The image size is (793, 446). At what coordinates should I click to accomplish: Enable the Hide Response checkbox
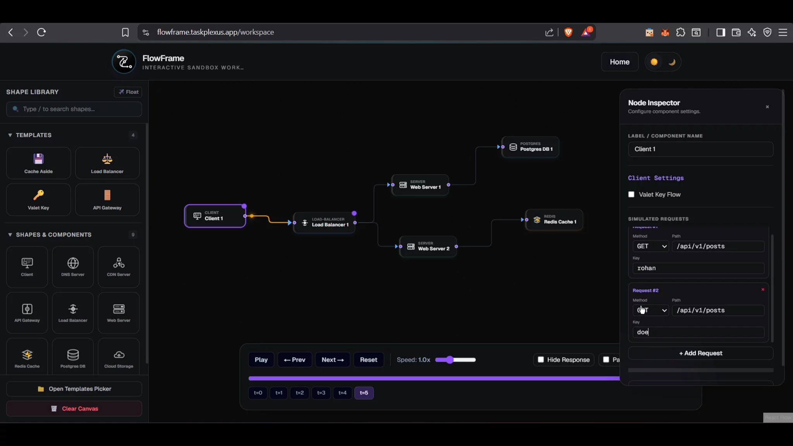coord(541,360)
